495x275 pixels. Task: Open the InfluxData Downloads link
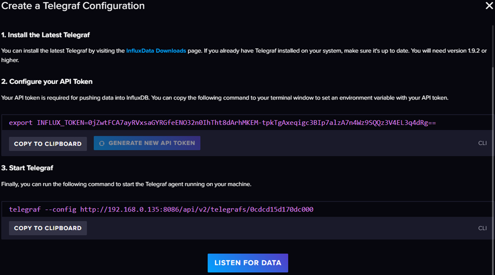click(x=156, y=51)
